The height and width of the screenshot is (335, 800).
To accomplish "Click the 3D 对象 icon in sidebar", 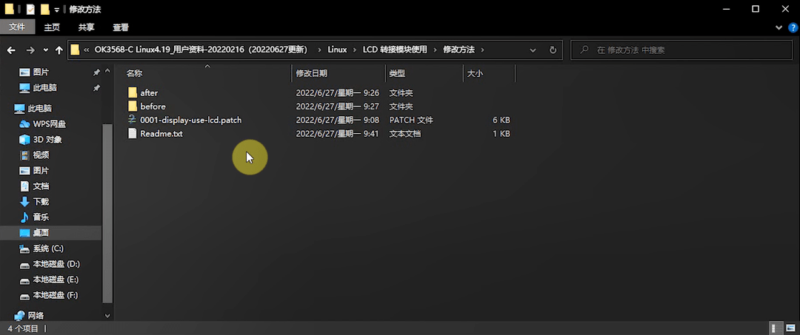I will pos(24,140).
